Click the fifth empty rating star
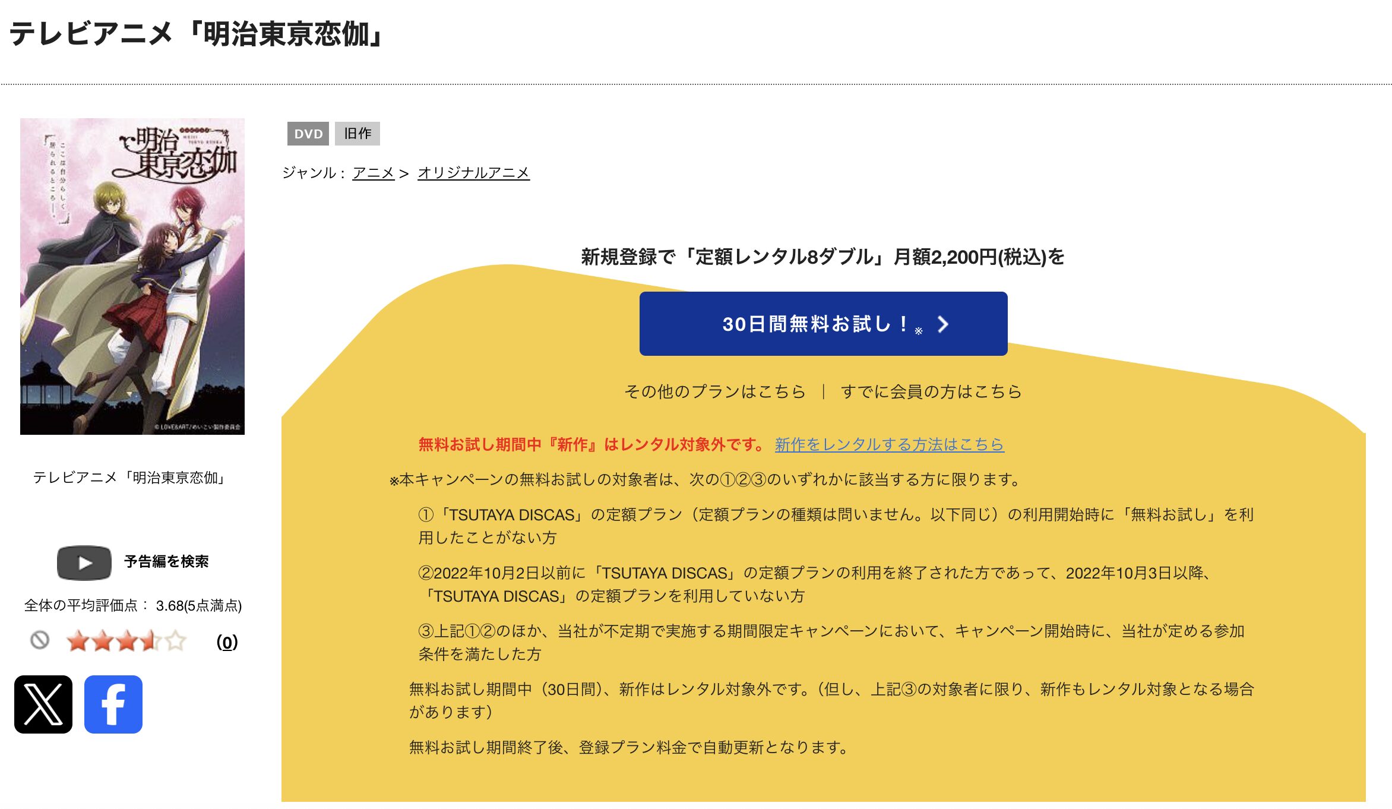Viewport: 1392px width, 809px height. [175, 641]
